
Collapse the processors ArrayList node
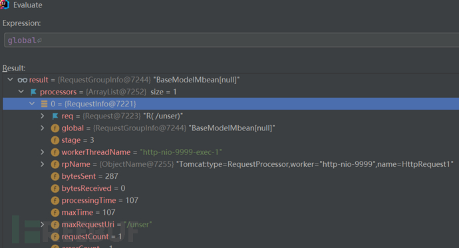21,92
